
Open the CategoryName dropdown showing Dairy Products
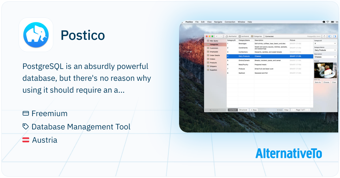tap(325, 50)
